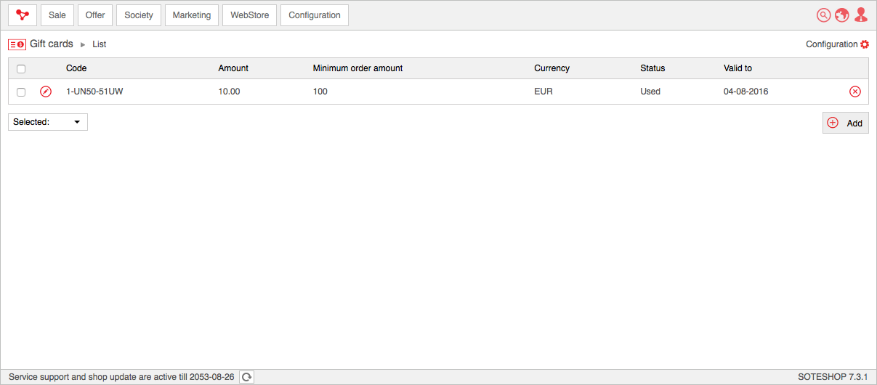This screenshot has height=385, width=877.
Task: Sort by Amount column header
Action: 233,68
